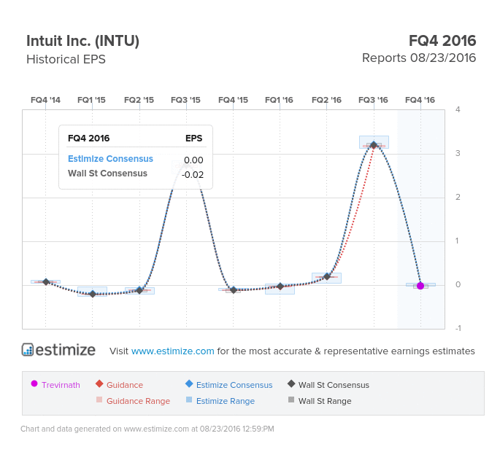Select the FQ2 '16 axis label
This screenshot has width=500, height=452.
(x=326, y=100)
